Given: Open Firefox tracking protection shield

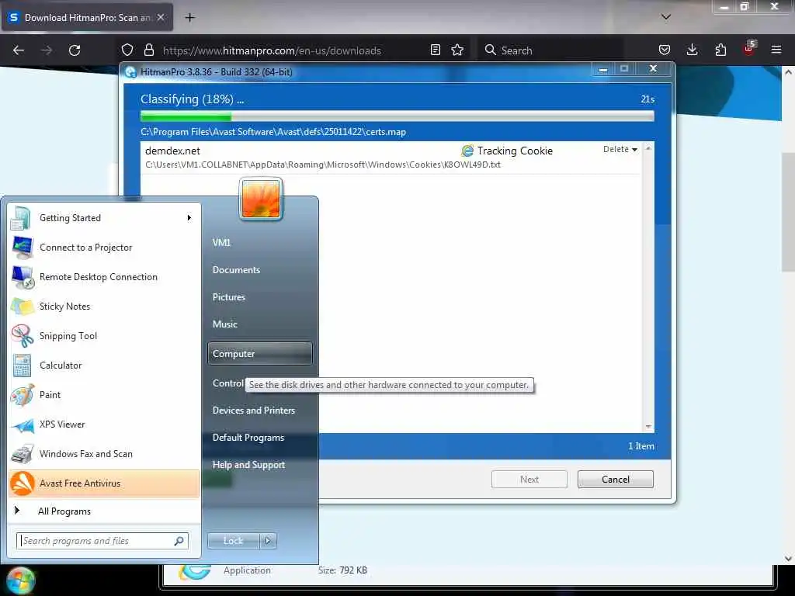Looking at the screenshot, I should pyautogui.click(x=127, y=50).
